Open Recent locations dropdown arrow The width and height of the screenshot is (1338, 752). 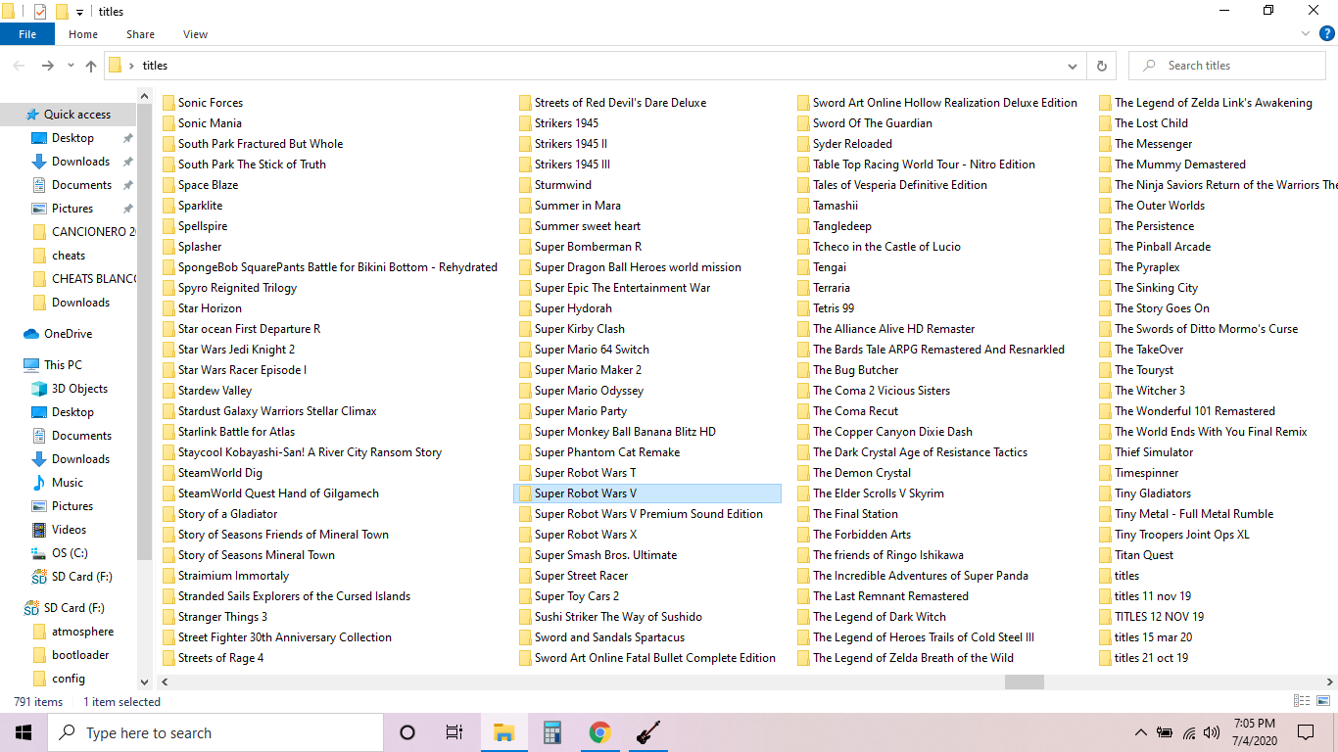(x=71, y=66)
